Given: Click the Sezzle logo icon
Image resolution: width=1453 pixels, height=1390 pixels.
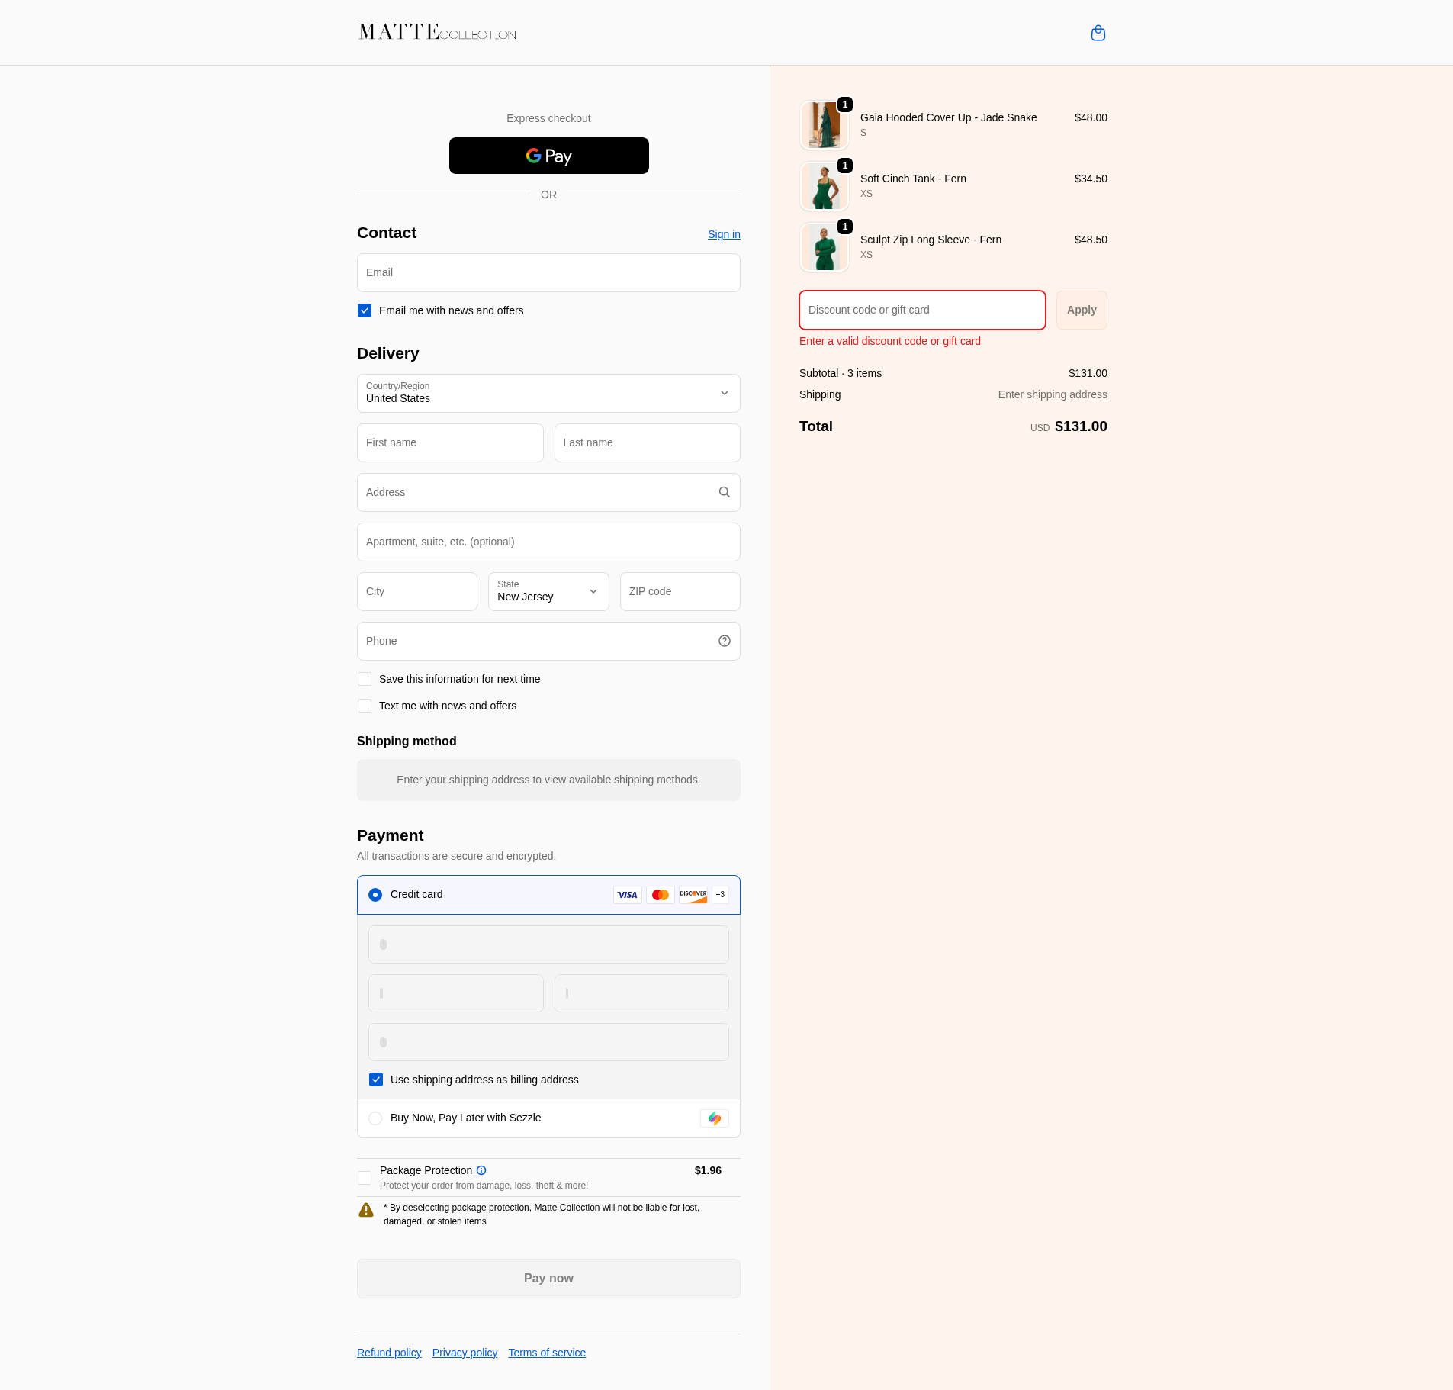Looking at the screenshot, I should (714, 1118).
